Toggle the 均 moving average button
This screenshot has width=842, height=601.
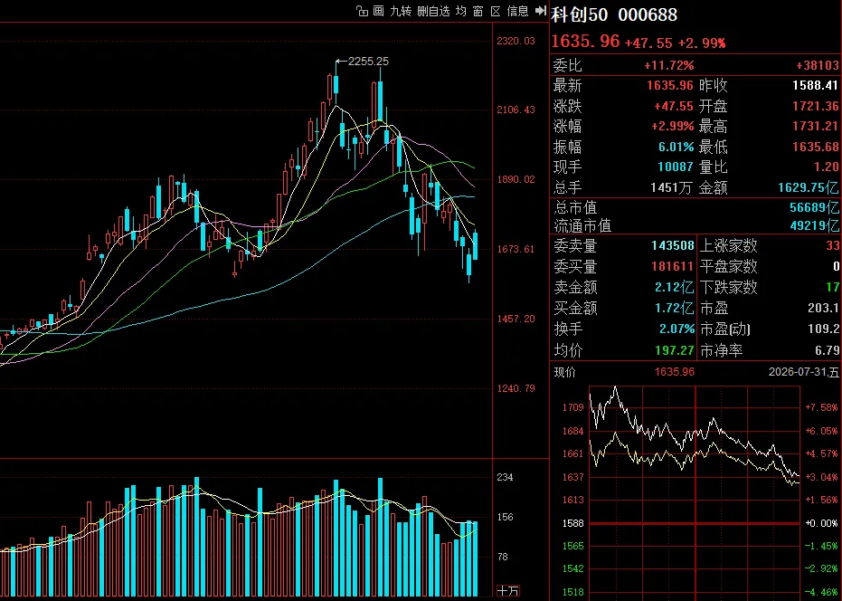pos(461,11)
